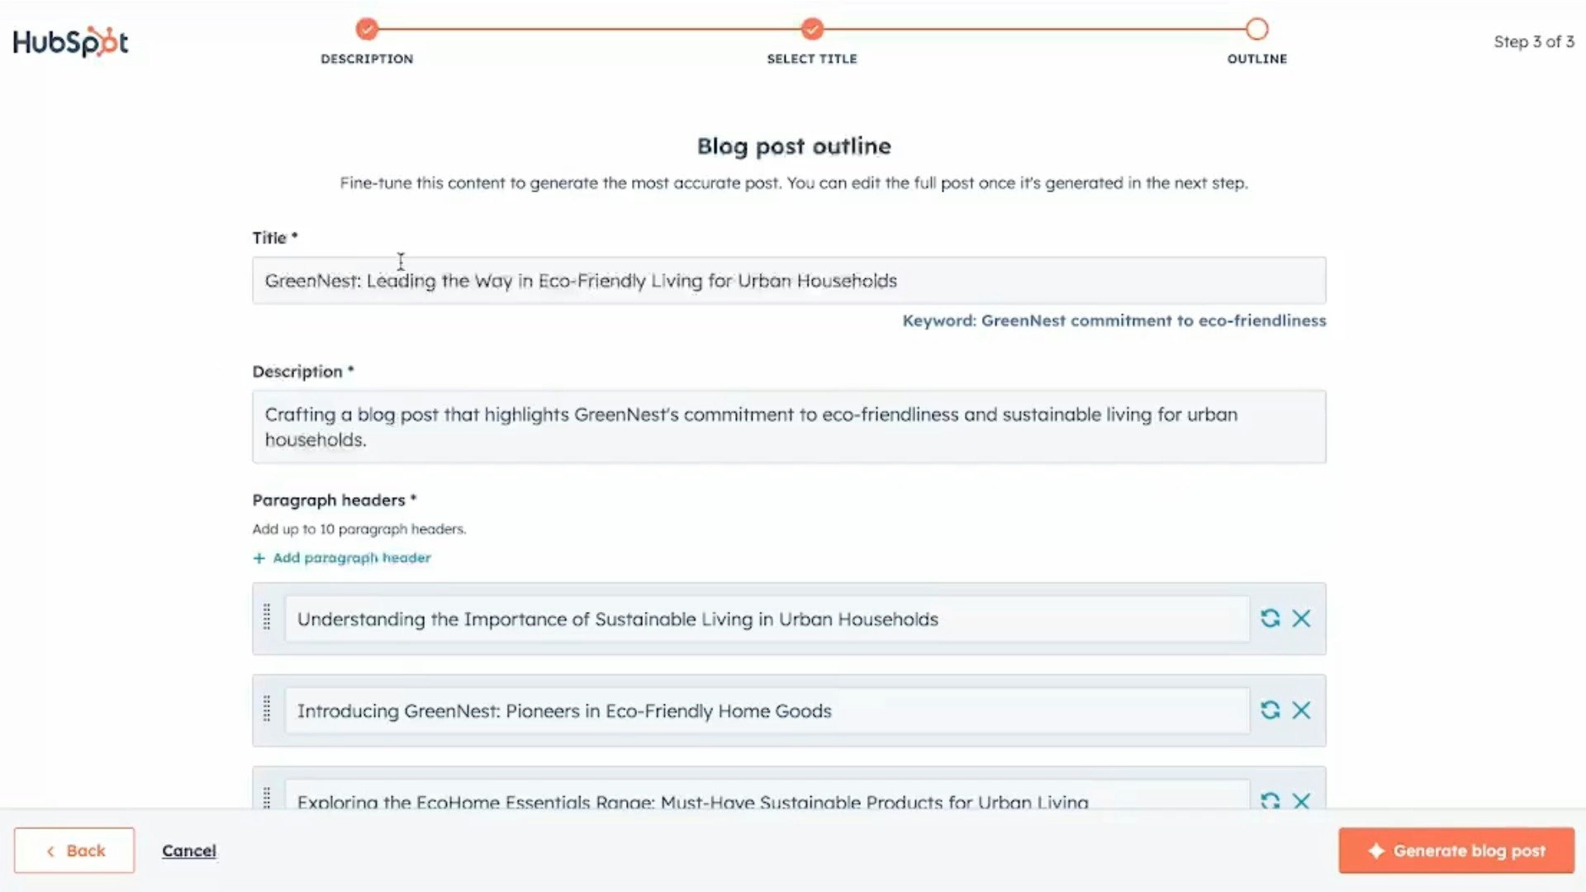The image size is (1586, 892).
Task: Edit the 'Introducing GreenNest' header text field
Action: (767, 711)
